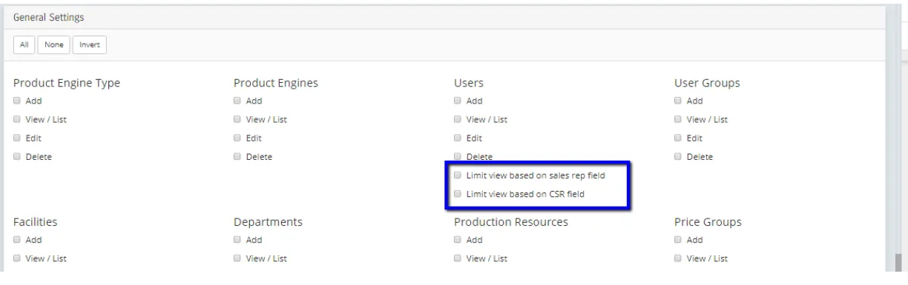Enable Add under Facilities

point(17,240)
